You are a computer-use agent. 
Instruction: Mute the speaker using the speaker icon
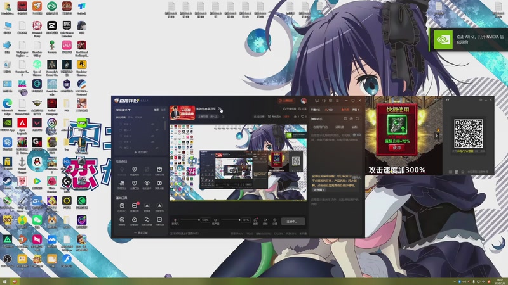pyautogui.click(x=215, y=220)
